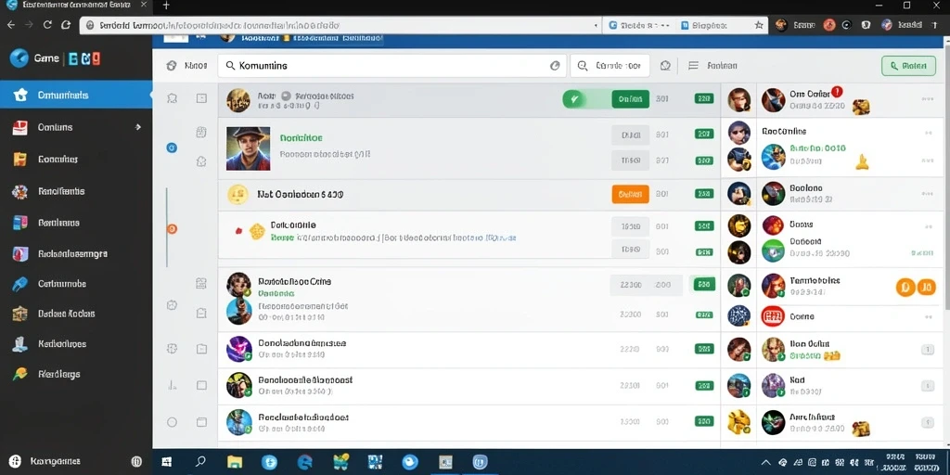Expand the Contums chevron arrow
Screen dimensions: 950x475
(x=138, y=127)
